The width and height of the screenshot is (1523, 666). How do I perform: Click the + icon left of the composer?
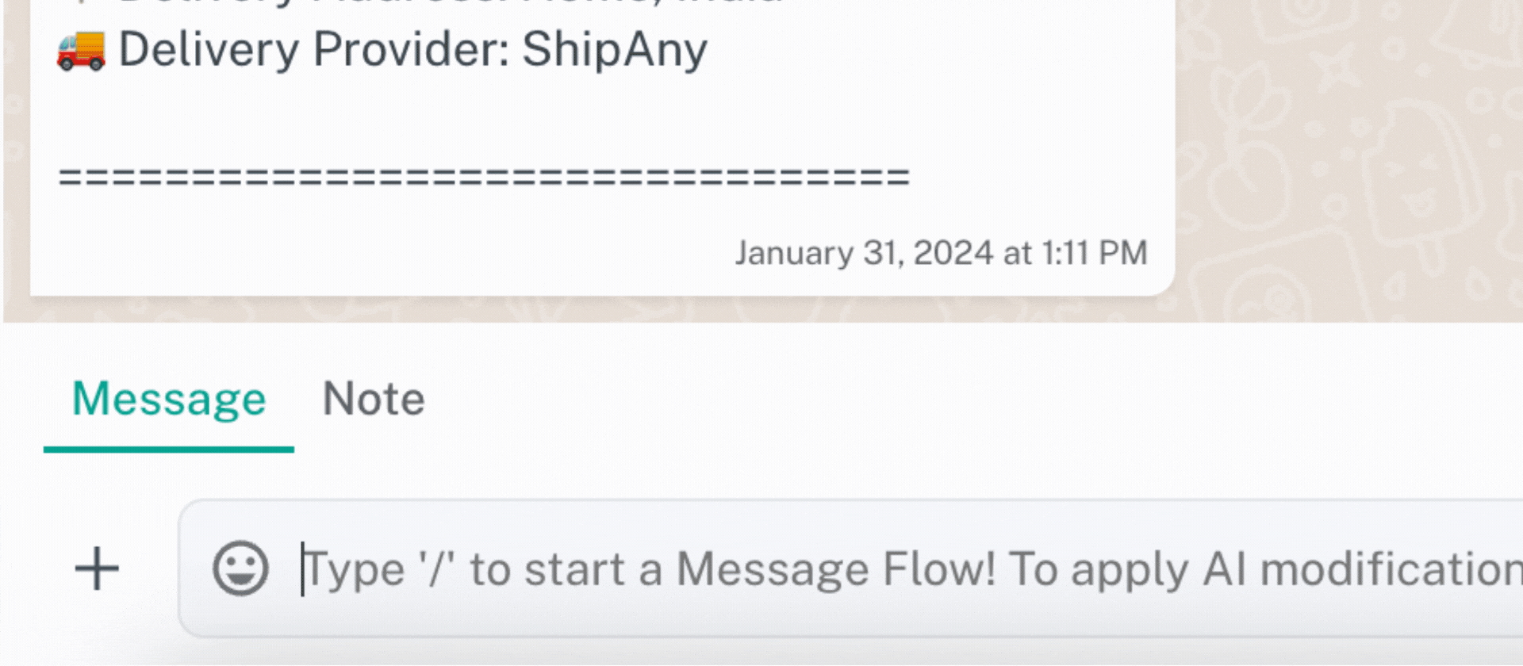click(x=95, y=567)
